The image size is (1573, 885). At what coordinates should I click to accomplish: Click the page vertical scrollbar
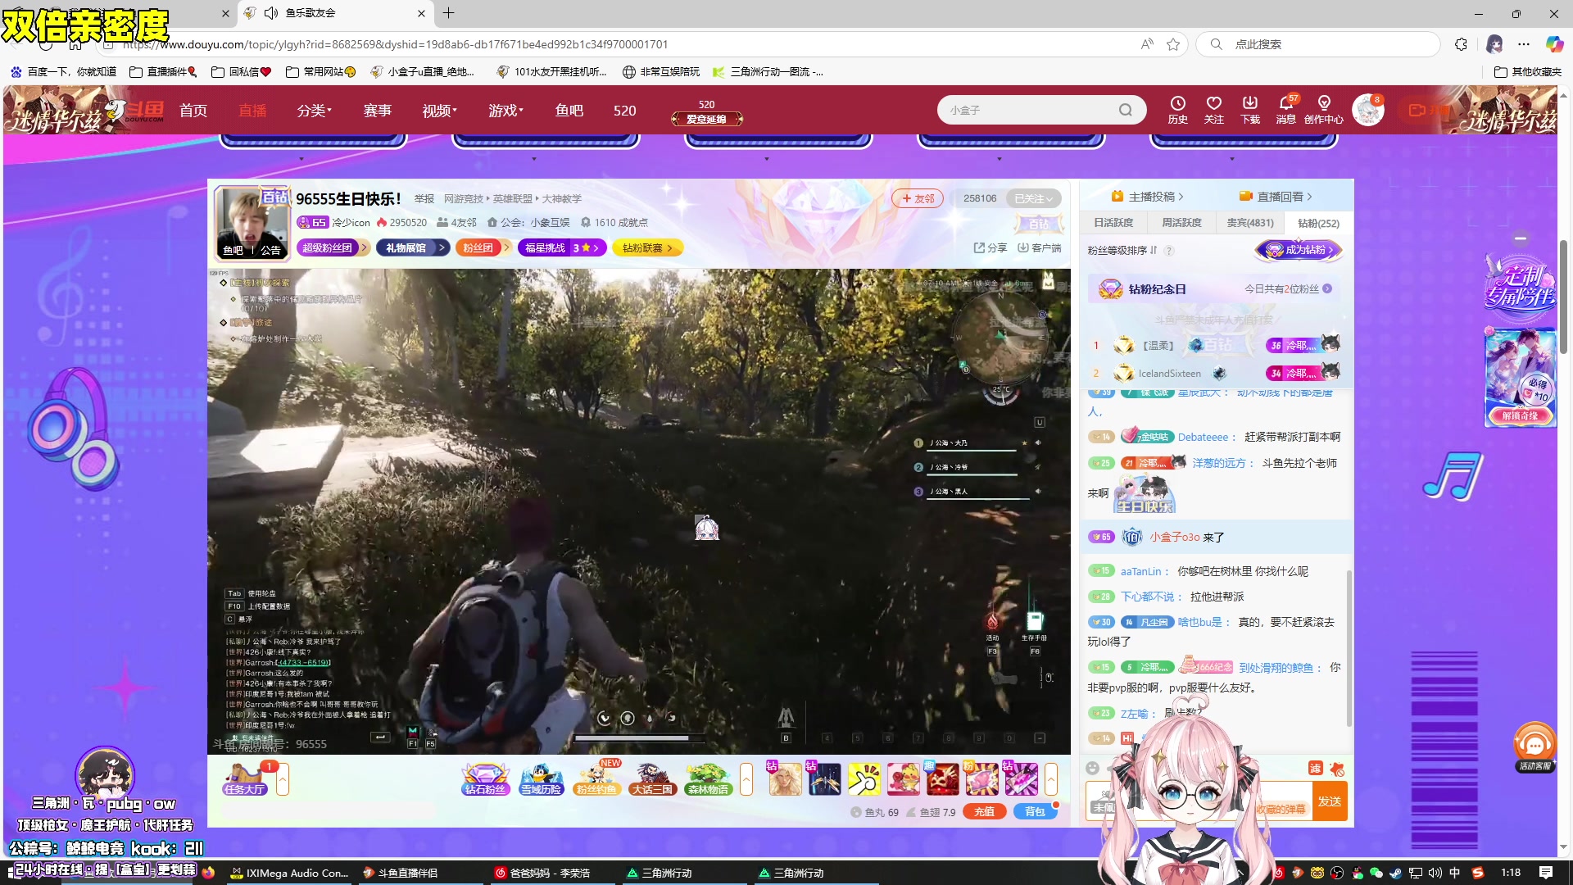point(1564,295)
